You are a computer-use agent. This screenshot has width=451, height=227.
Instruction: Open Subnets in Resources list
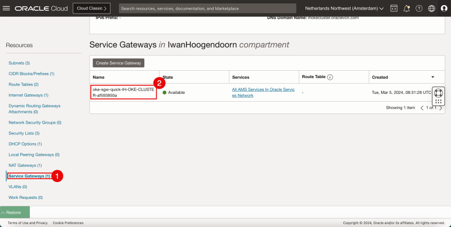[x=19, y=63]
